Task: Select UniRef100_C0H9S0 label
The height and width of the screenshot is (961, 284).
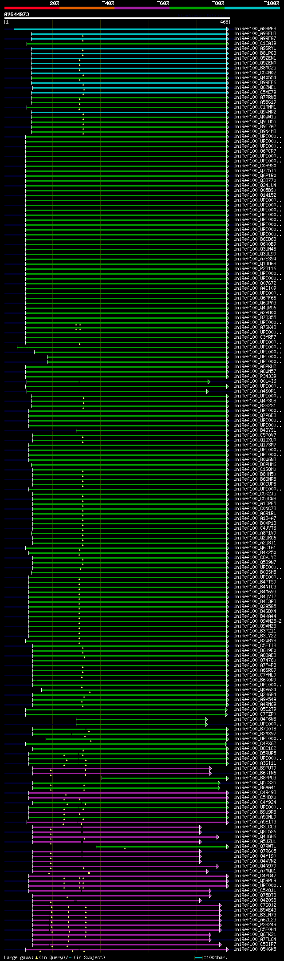Action: [255, 166]
